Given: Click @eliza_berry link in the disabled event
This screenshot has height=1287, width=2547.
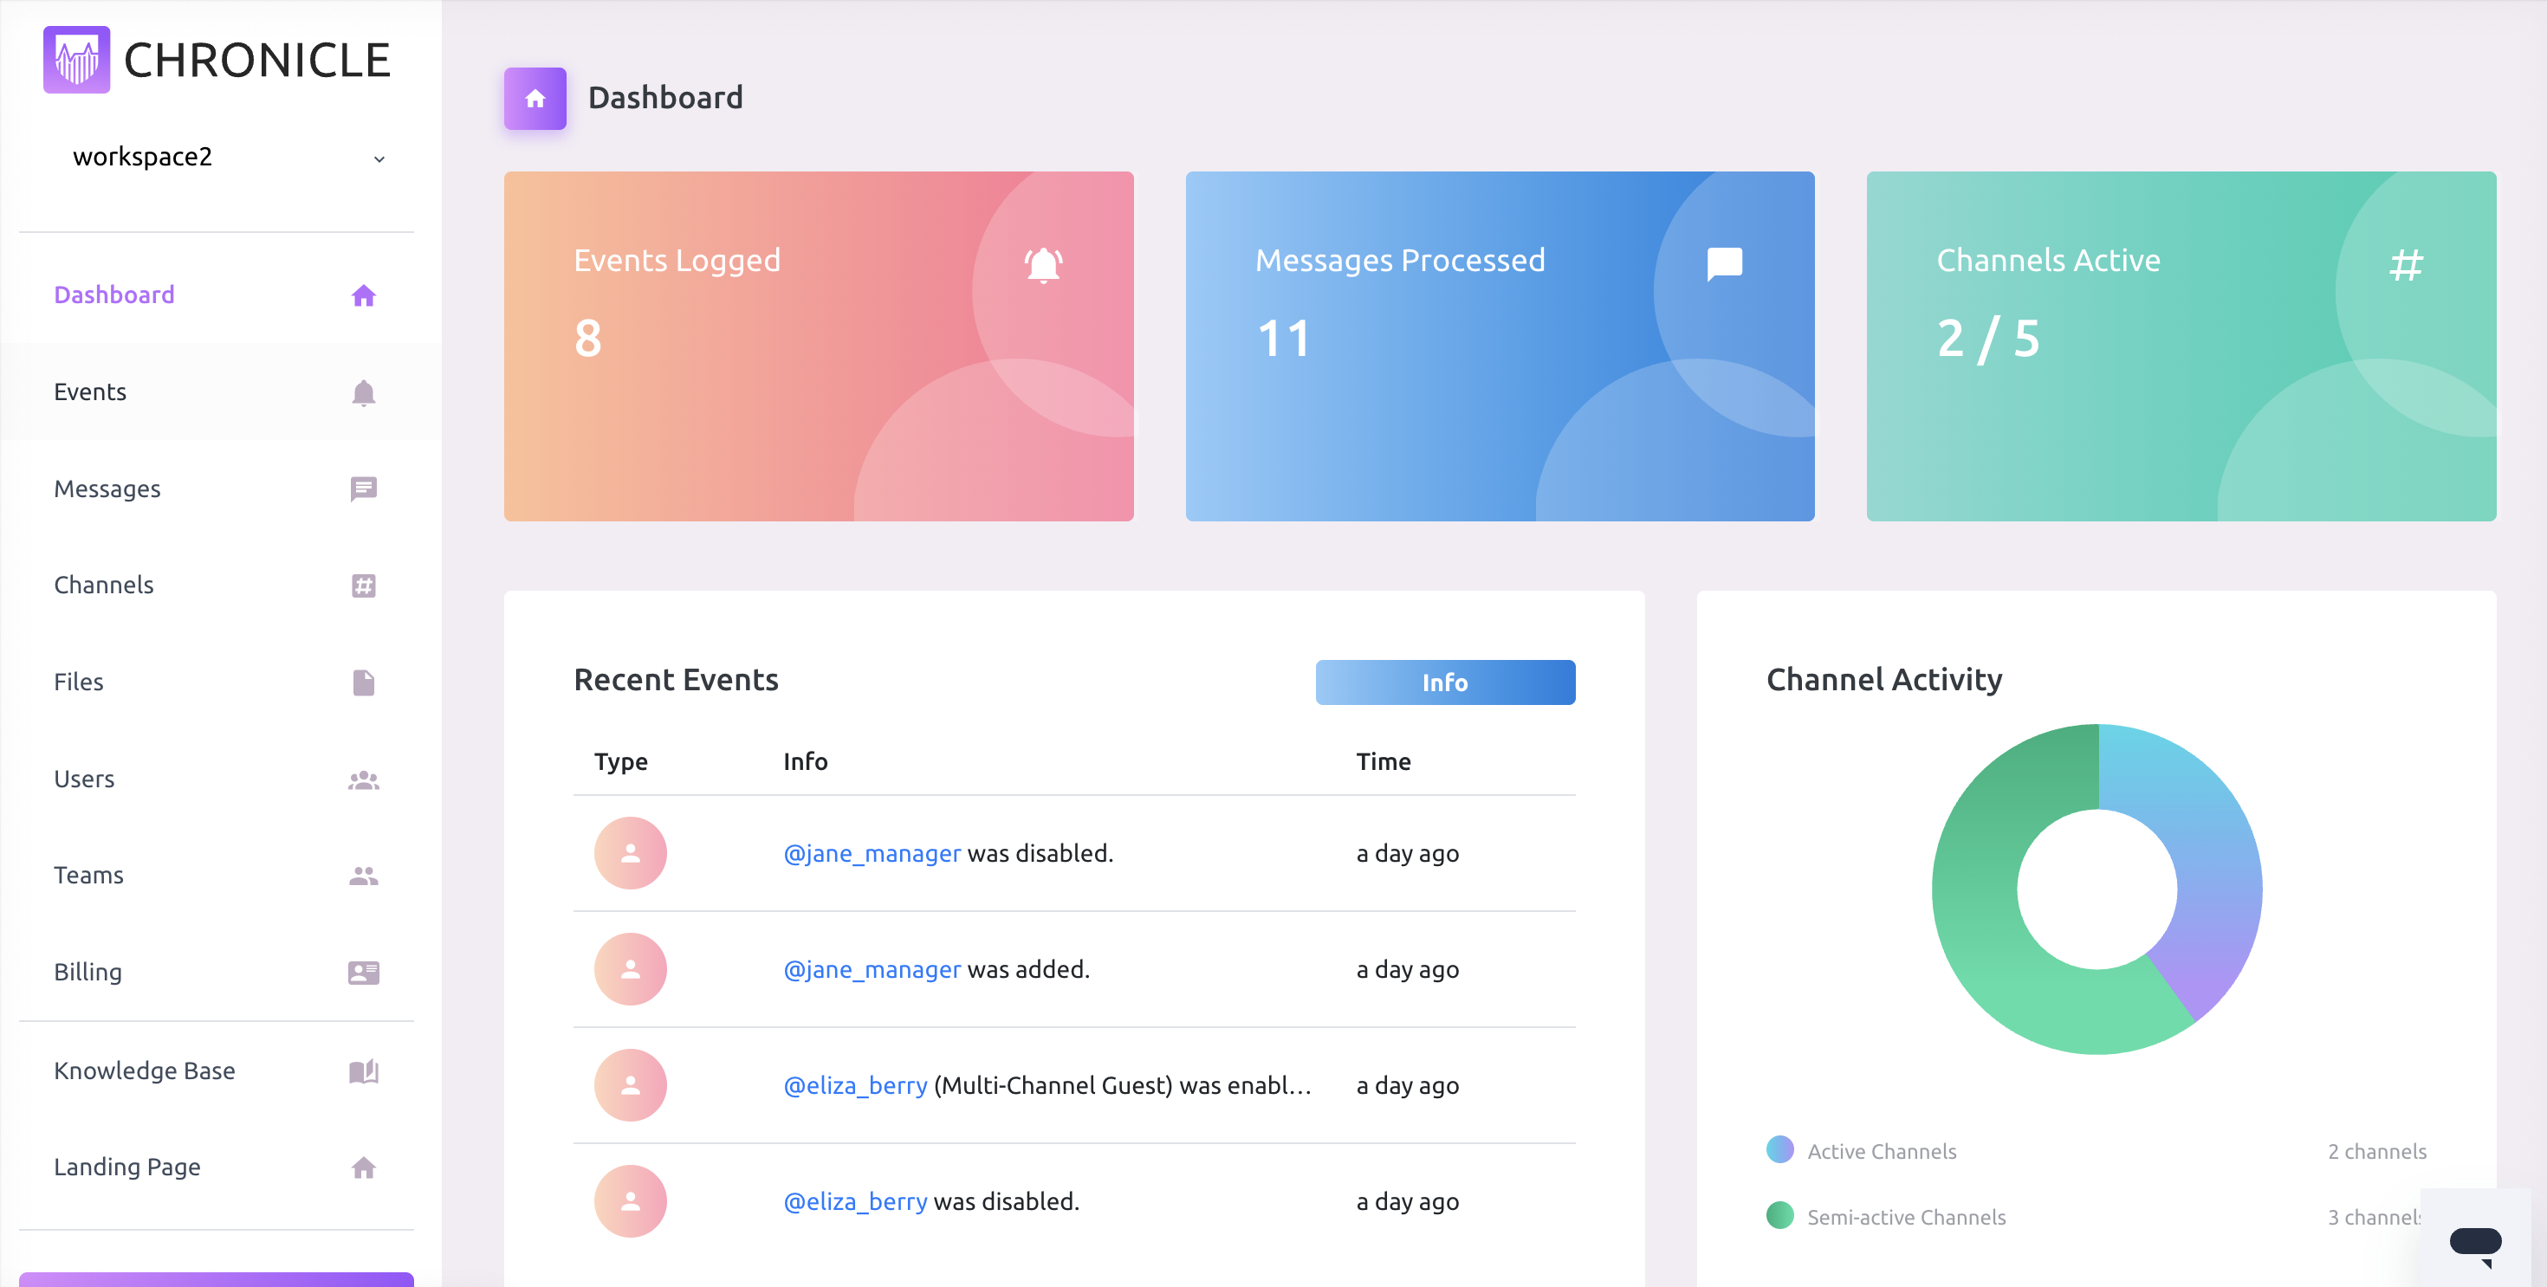Looking at the screenshot, I should [x=855, y=1201].
